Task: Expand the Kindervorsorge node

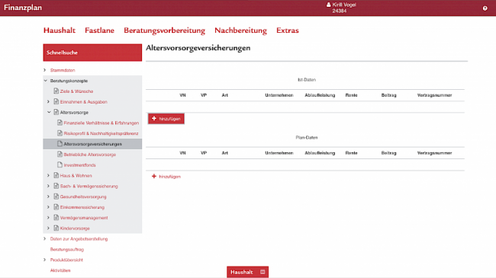Action: pyautogui.click(x=48, y=228)
